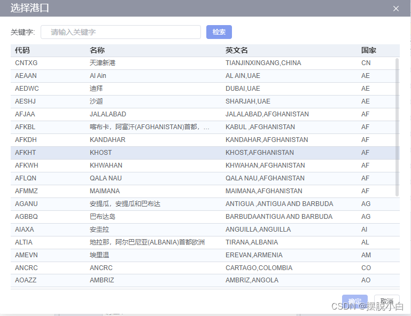Screen dimensions: 411x316
Task: Click the blue search button
Action: point(219,32)
